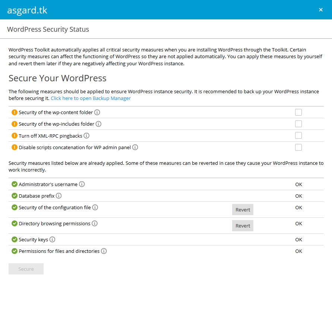Open info icon for Database prefix
This screenshot has height=317, width=332.
click(59, 196)
